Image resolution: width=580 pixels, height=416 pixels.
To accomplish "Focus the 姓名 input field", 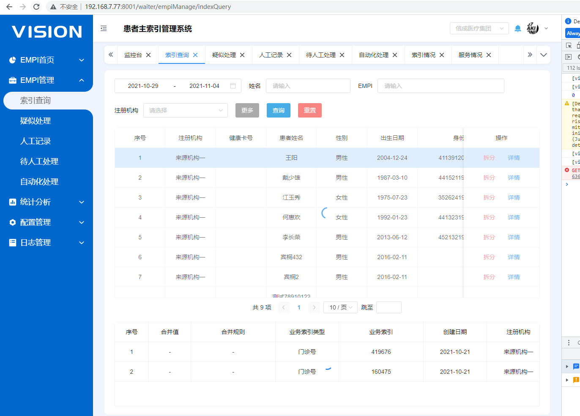I will tap(308, 86).
